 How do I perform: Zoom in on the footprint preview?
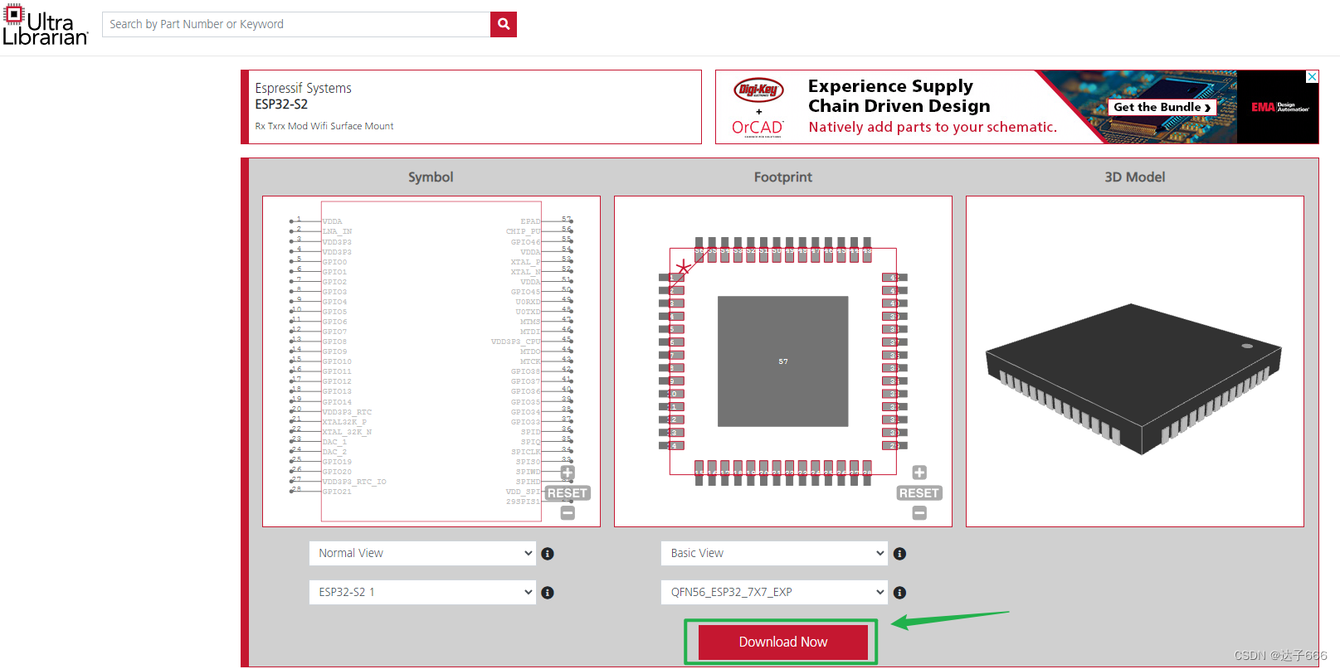coord(919,473)
